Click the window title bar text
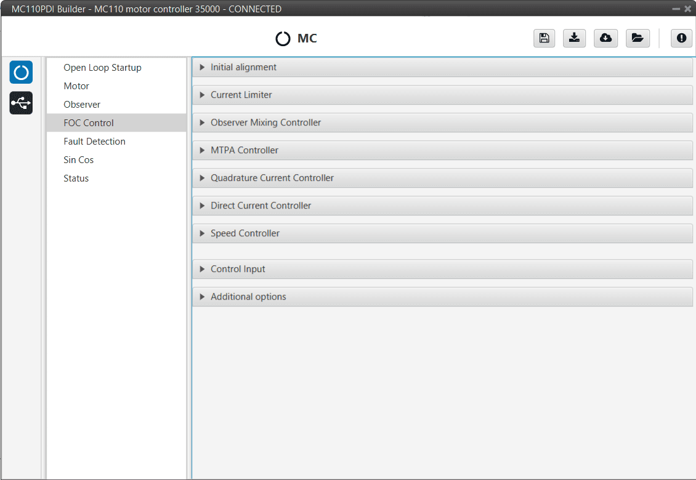The image size is (696, 480). (147, 9)
